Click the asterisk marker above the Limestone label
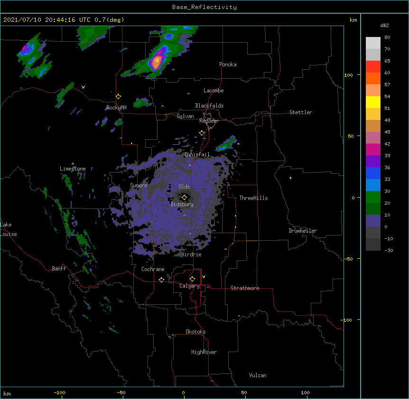This screenshot has height=399, width=409. click(x=73, y=164)
